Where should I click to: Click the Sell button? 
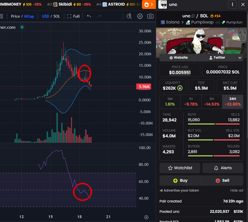coord(222,181)
